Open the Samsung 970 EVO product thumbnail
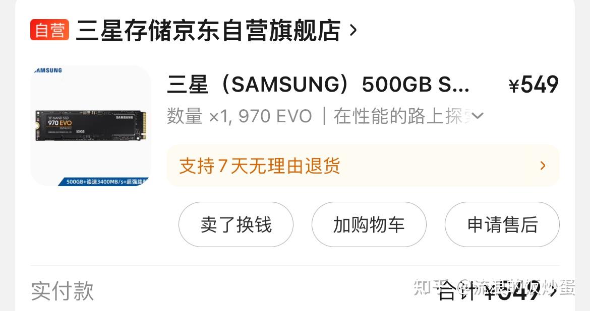 [91, 126]
